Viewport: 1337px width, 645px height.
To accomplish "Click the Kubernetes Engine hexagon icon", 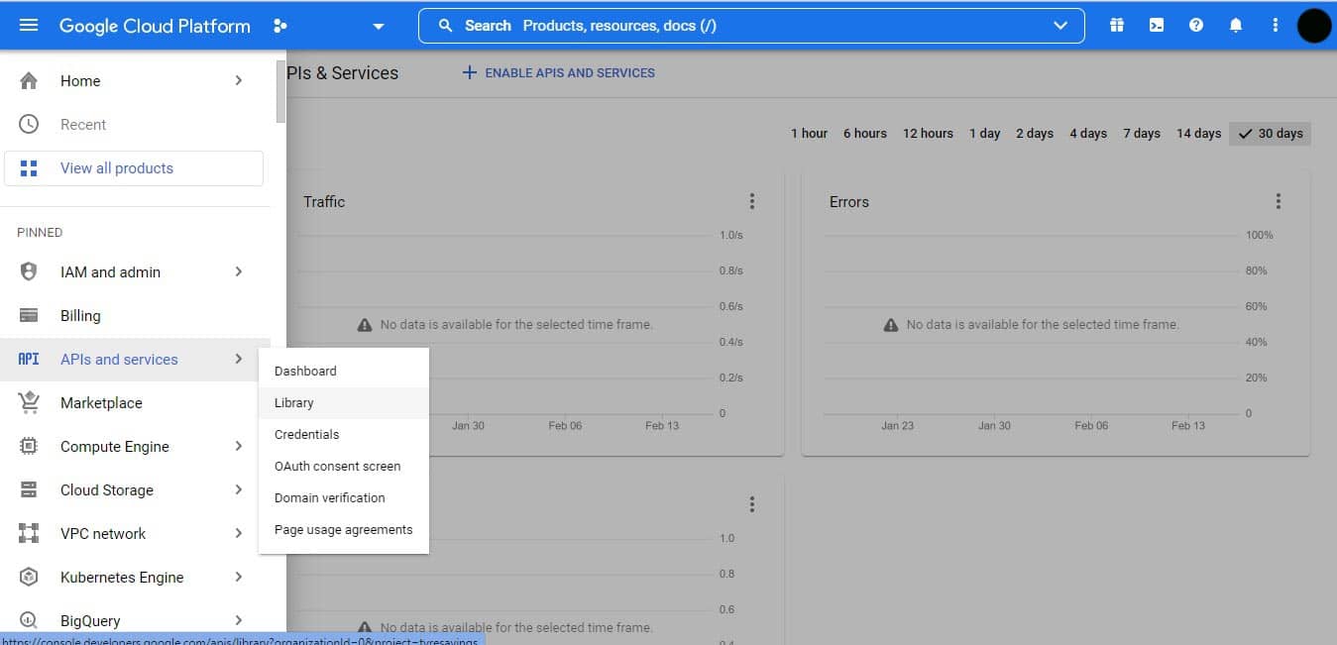I will 29,578.
